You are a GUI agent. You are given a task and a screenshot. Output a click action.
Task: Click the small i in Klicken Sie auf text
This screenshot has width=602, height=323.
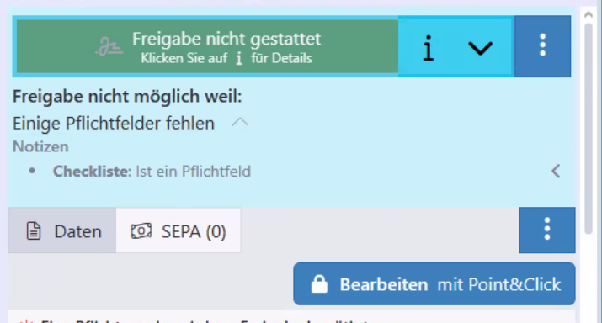239,58
